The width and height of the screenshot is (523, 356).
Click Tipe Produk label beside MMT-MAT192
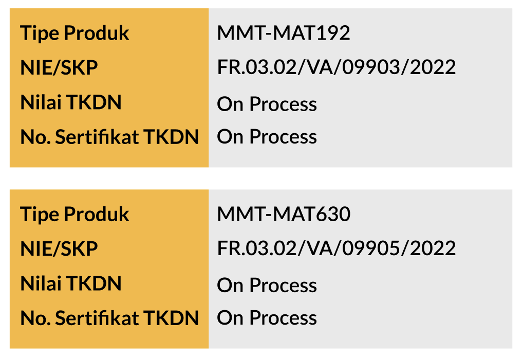click(75, 33)
